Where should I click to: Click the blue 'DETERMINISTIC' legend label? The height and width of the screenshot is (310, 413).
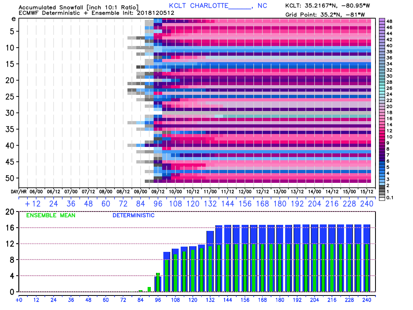133,216
